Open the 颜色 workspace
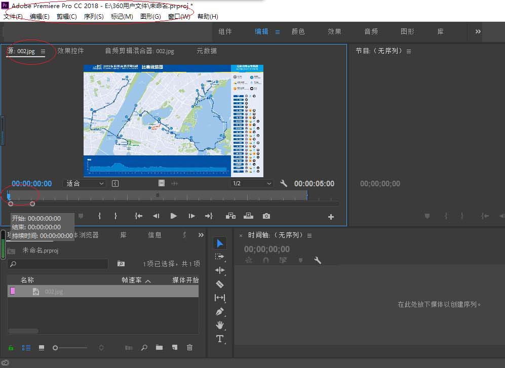 298,31
